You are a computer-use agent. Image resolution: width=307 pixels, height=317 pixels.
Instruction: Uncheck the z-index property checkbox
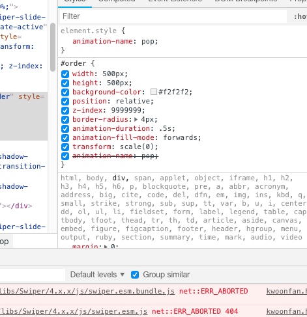tap(65, 111)
